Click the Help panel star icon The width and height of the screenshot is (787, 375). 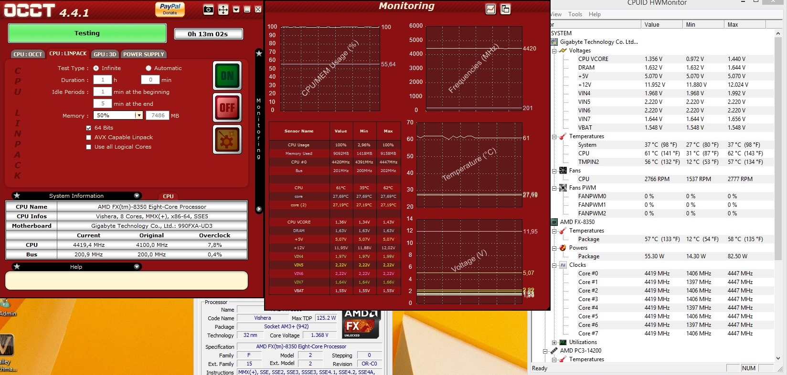17,267
